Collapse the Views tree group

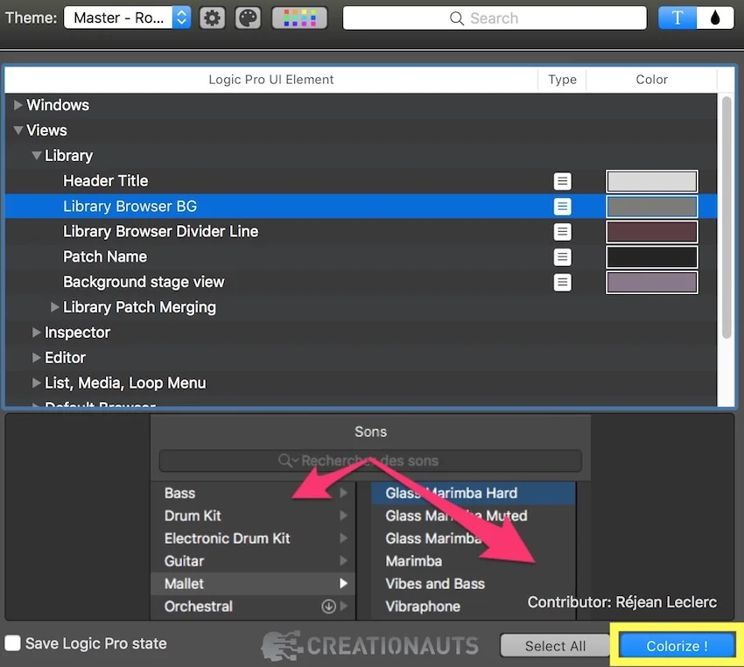[x=18, y=130]
